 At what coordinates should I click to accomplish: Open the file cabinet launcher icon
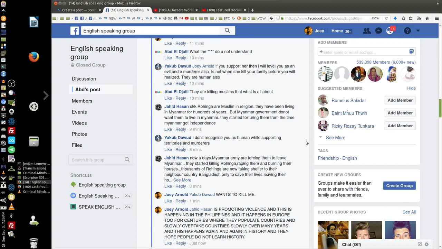[x=34, y=141]
